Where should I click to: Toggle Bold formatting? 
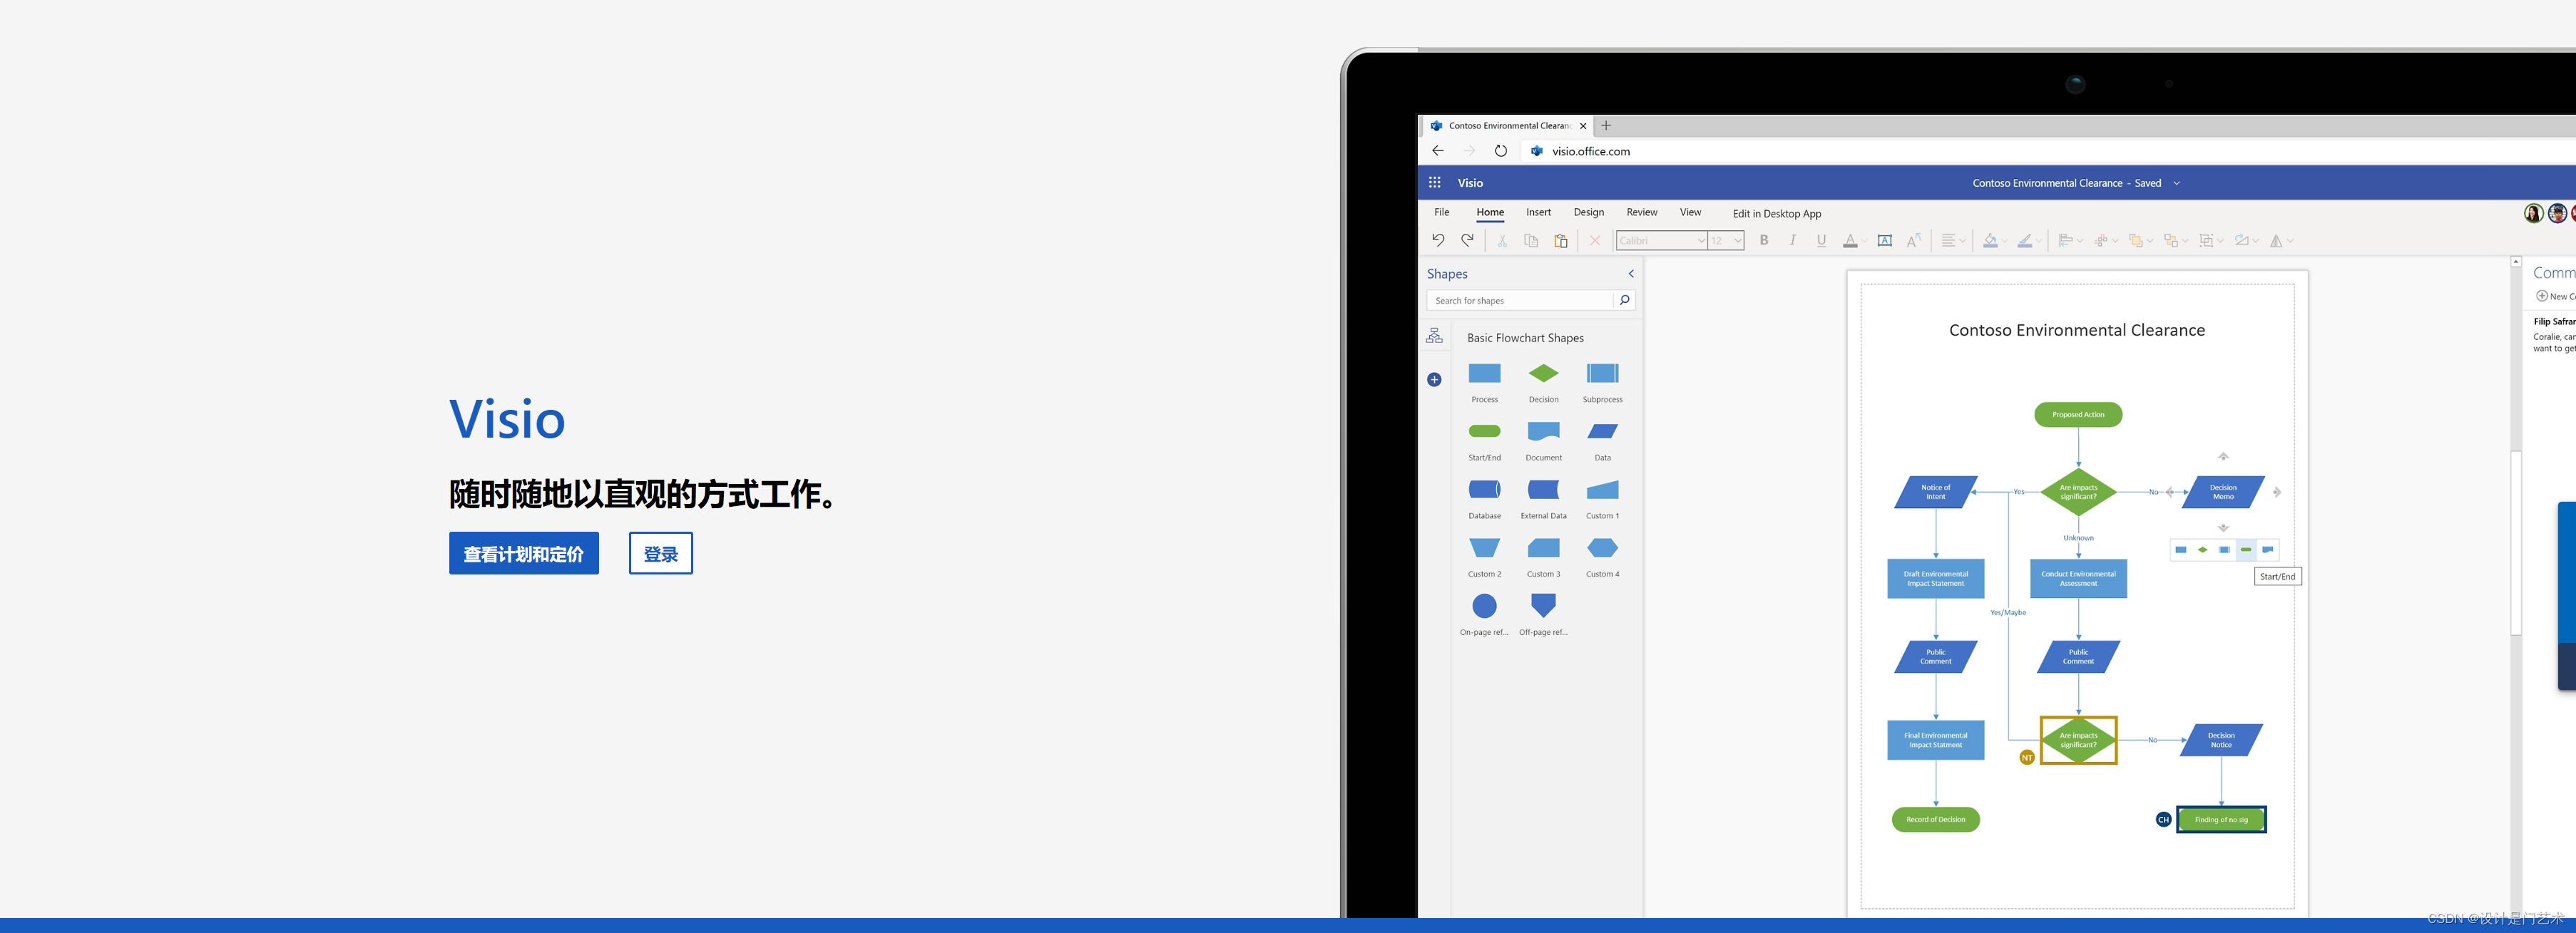point(1764,239)
